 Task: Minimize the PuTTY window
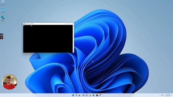click(x=65, y=24)
